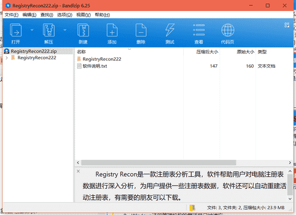Sort by 名称 column header
296x215 pixels.
(81, 52)
